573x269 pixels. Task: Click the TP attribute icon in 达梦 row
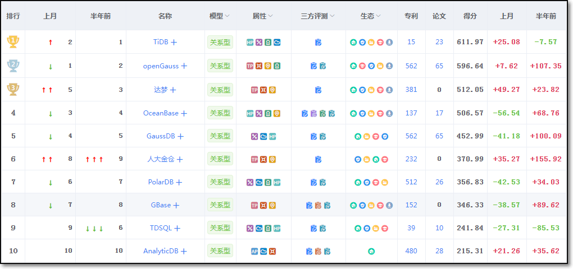254,90
